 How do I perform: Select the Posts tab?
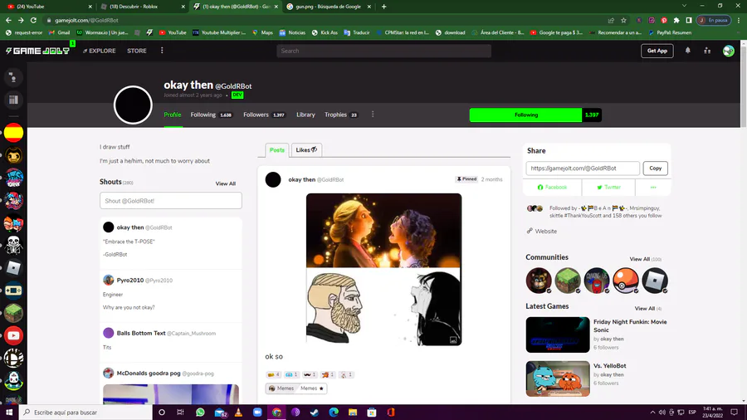point(276,149)
